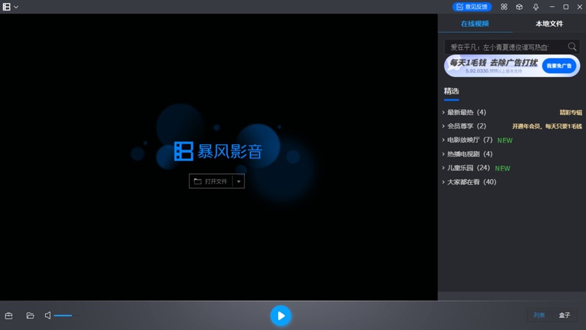
Task: Open the toolbox icon at bottom left
Action: pos(8,316)
